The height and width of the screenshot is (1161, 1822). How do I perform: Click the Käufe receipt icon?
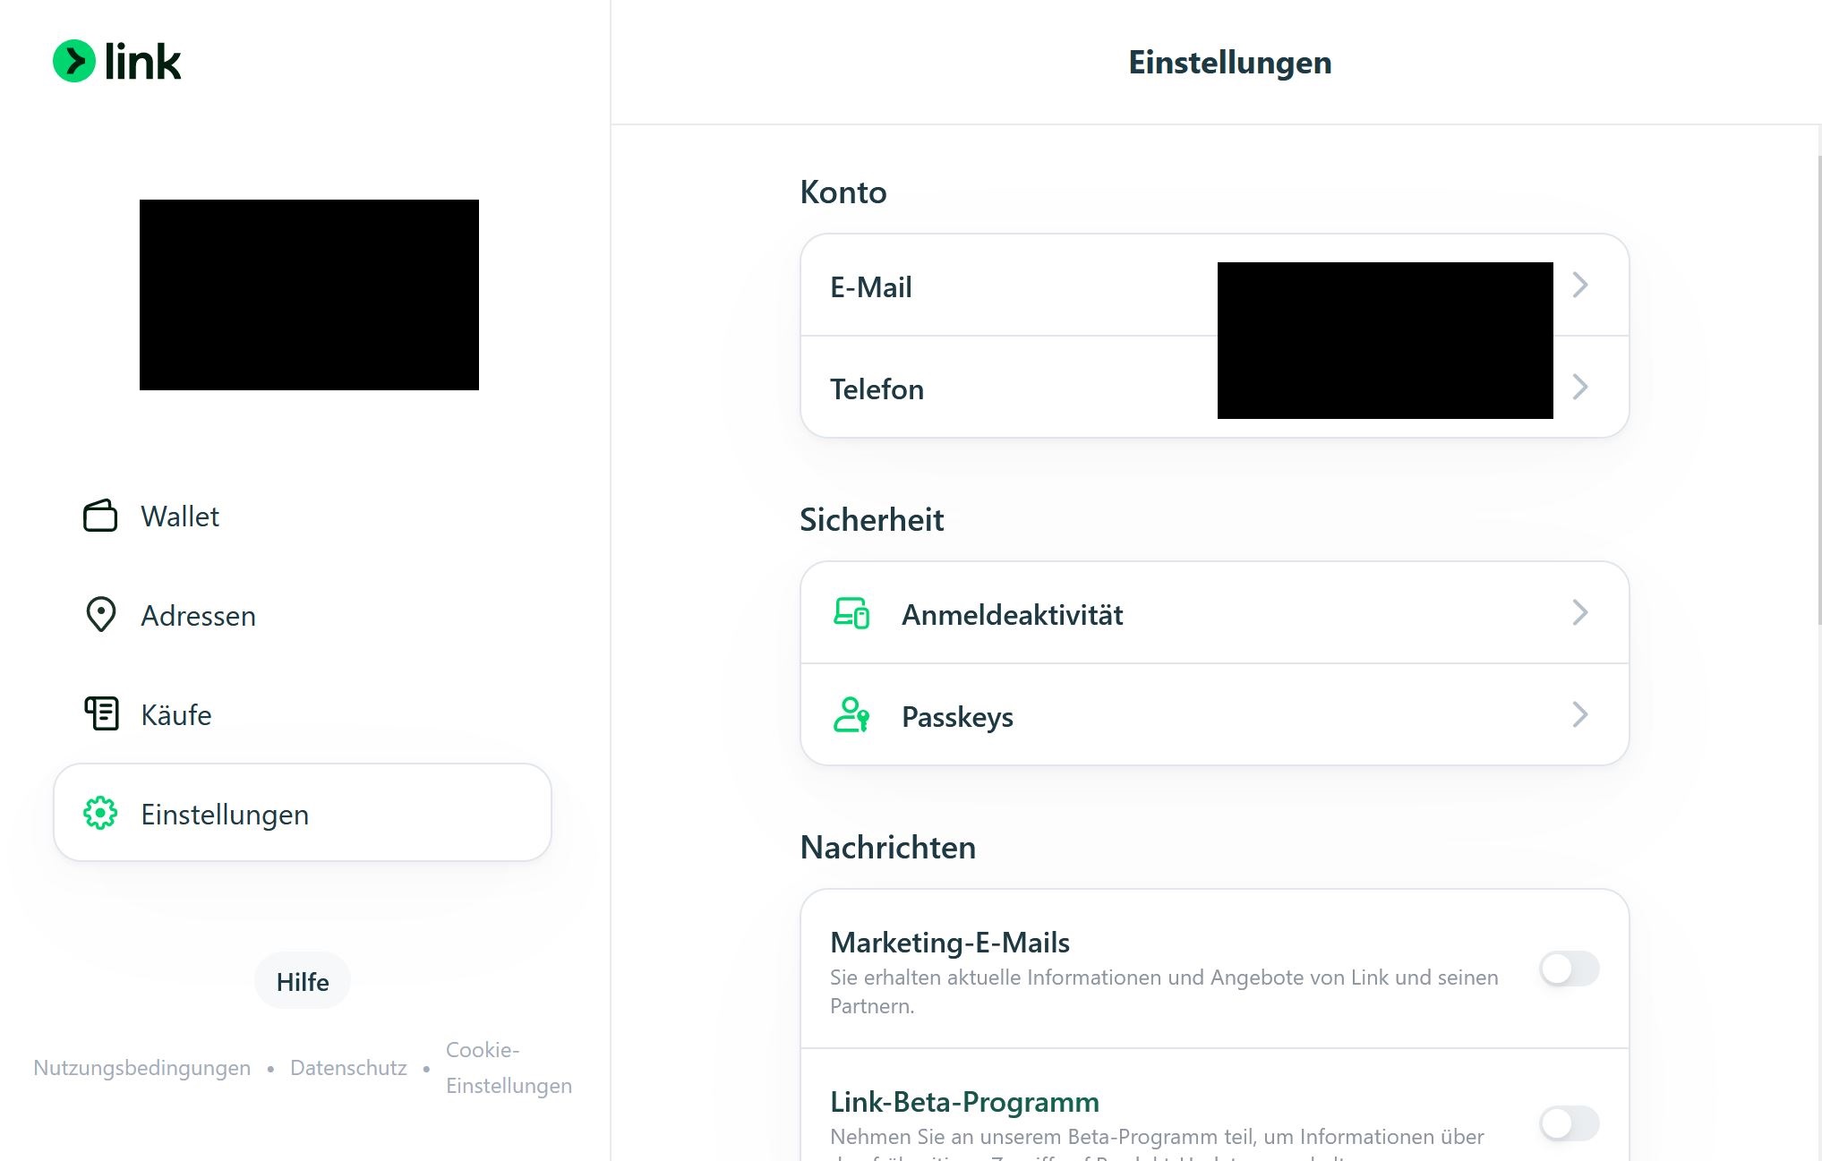click(101, 713)
